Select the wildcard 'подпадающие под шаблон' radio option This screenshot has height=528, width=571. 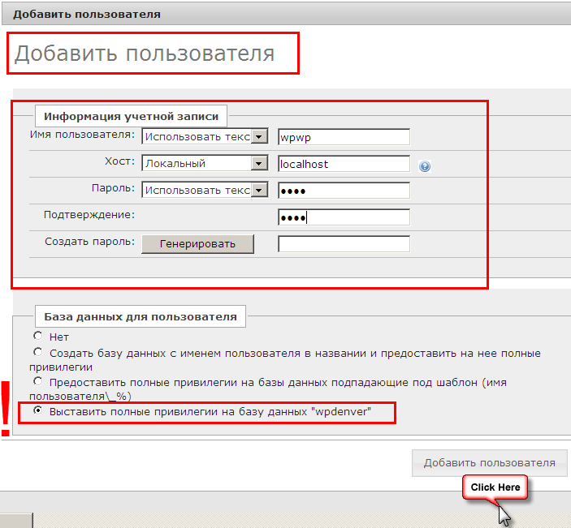point(37,380)
